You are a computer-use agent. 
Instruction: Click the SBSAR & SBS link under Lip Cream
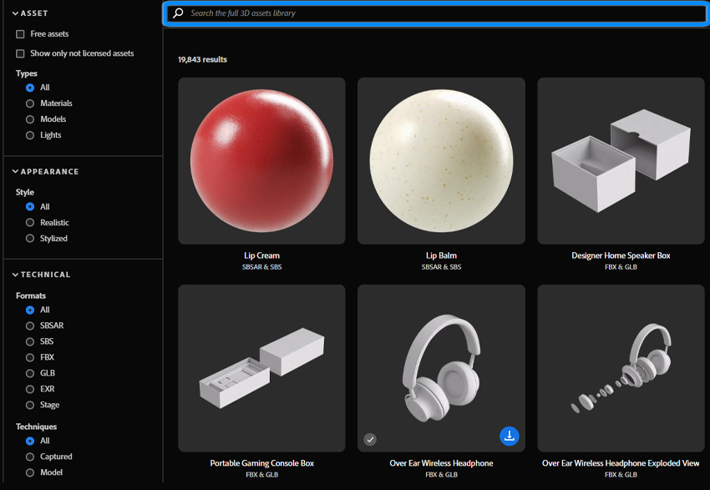261,266
